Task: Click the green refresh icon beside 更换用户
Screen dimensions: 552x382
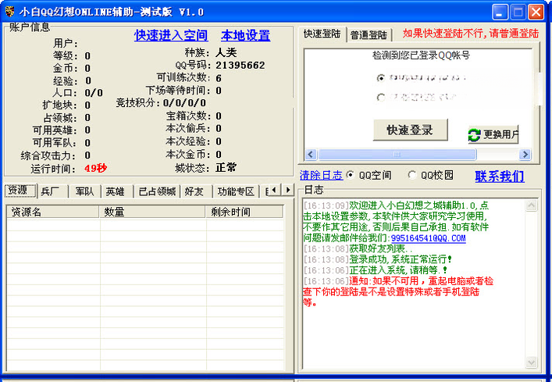Action: click(474, 135)
